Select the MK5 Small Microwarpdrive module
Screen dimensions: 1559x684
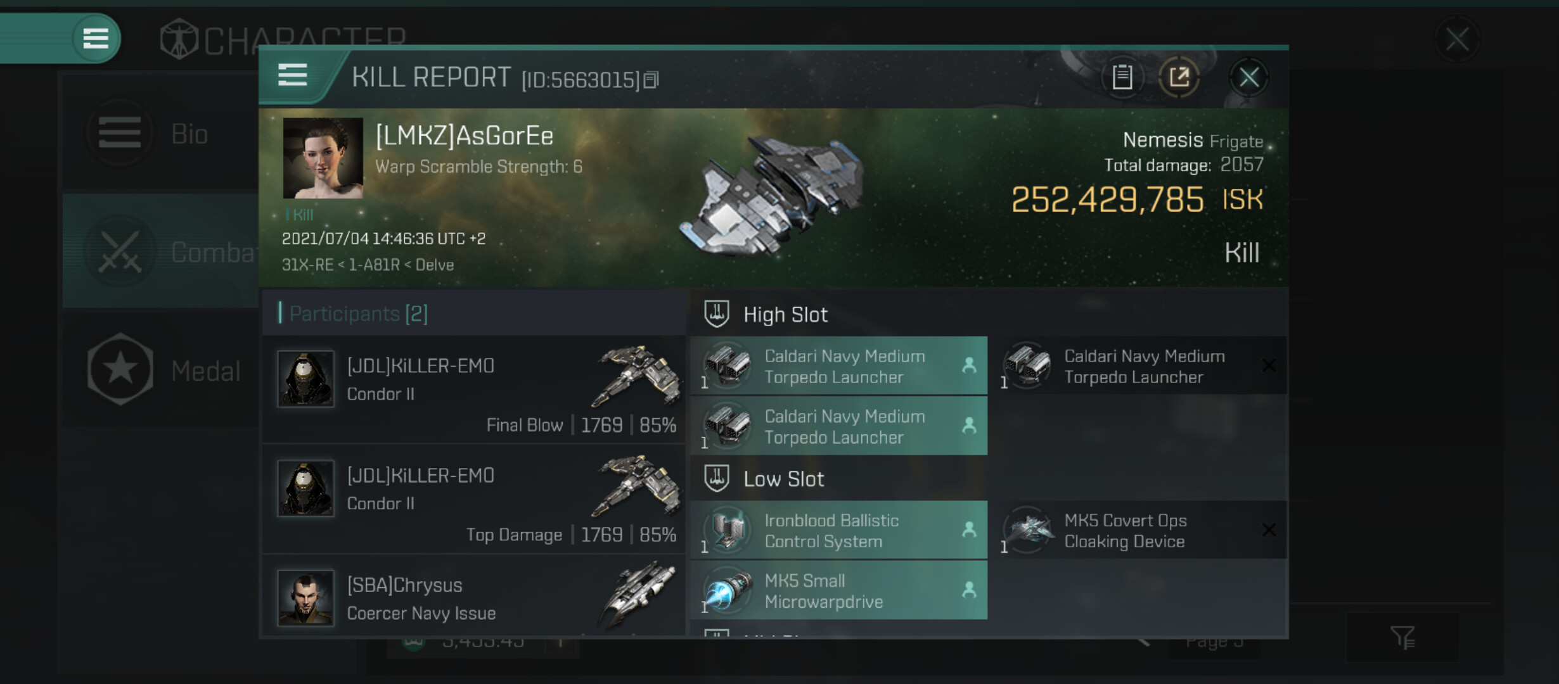[x=838, y=590]
